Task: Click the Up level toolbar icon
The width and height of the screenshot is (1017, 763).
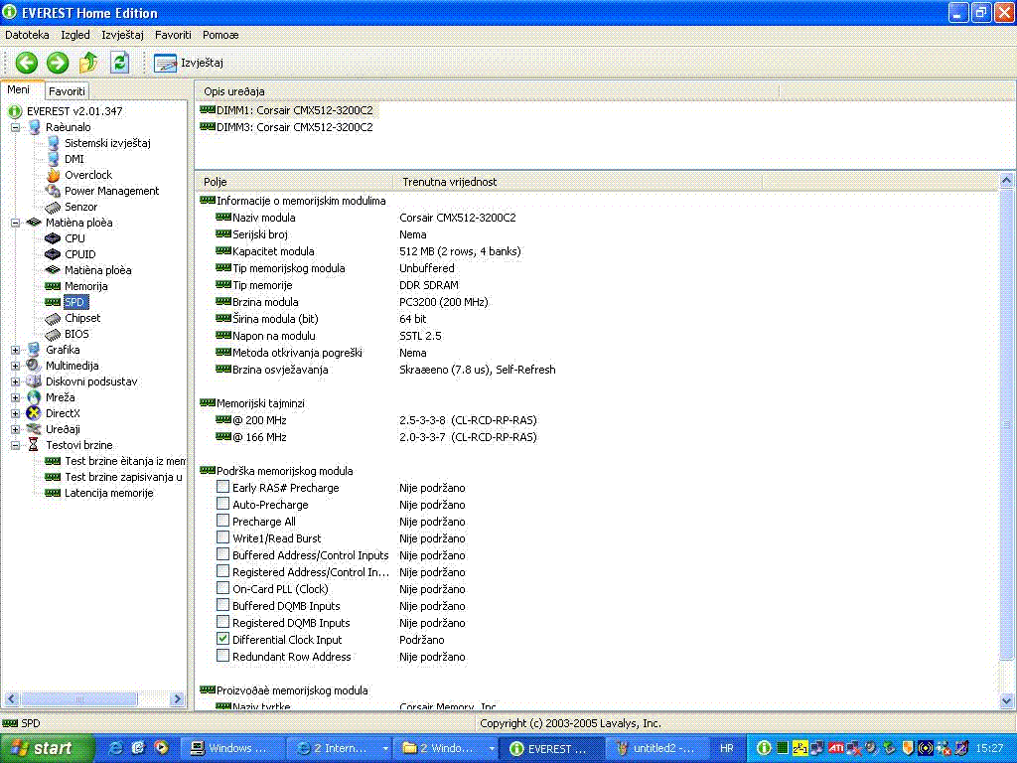Action: point(88,63)
